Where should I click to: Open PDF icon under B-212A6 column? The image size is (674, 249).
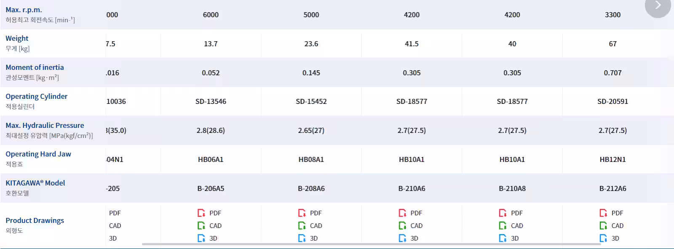click(x=604, y=213)
